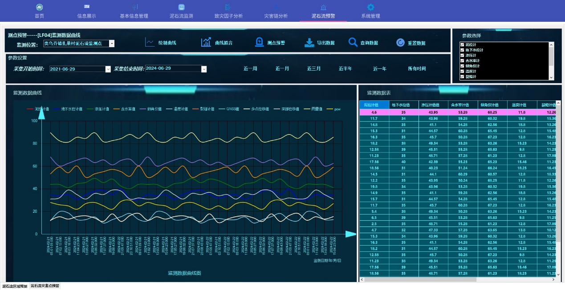Click the 曲线拟合 curve fitting icon
565x290 pixels.
(206, 42)
